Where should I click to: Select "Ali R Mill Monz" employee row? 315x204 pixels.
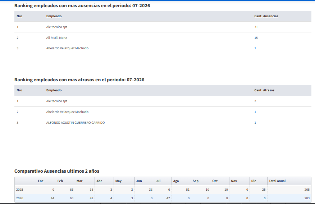(163, 37)
